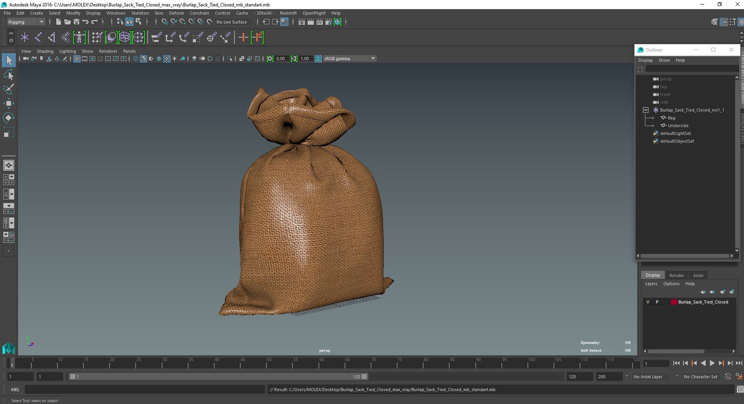The width and height of the screenshot is (744, 404).
Task: Switch to the Anim layer tab
Action: [x=698, y=275]
